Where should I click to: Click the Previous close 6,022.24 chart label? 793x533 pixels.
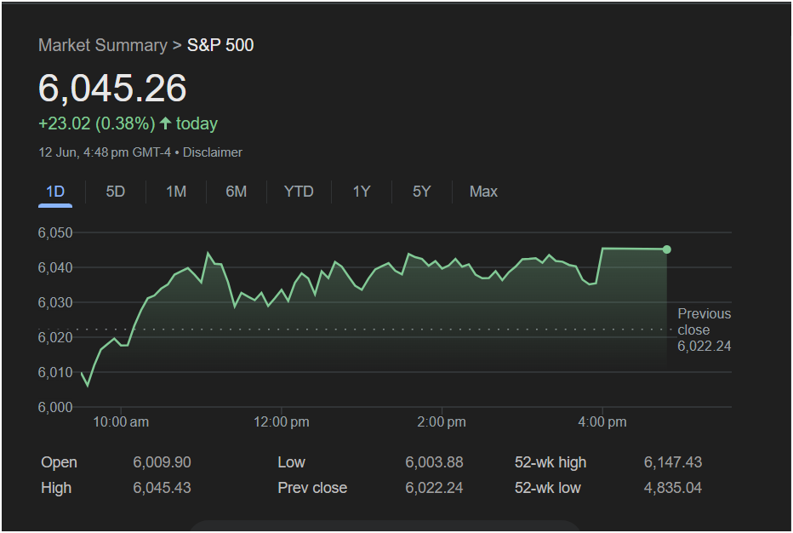(705, 330)
